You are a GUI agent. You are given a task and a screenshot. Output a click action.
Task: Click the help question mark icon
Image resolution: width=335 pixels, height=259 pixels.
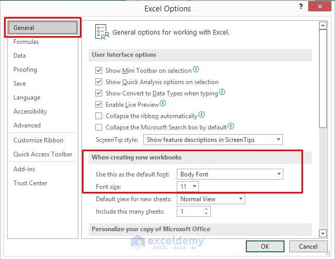300,6
